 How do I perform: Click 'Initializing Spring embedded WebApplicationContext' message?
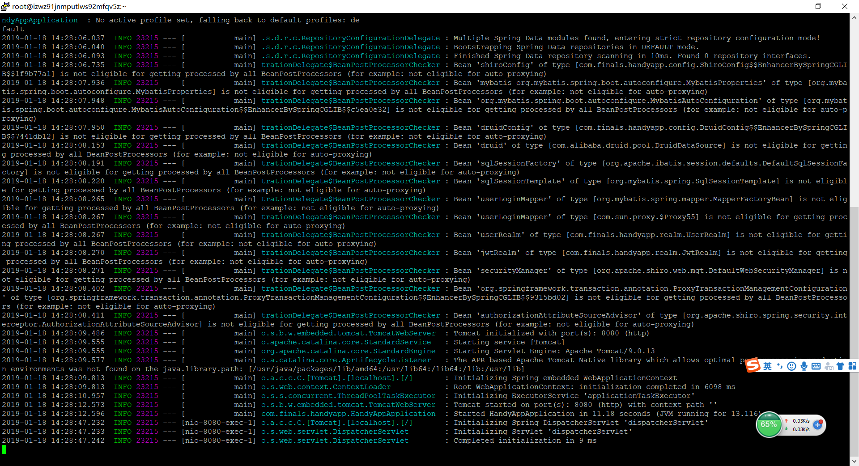click(566, 378)
